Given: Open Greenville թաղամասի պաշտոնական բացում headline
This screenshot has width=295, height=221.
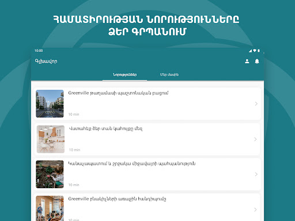Looking at the screenshot, I should pos(118,93).
